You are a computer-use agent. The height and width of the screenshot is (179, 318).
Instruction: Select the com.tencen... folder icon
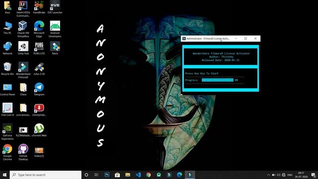pos(23,110)
